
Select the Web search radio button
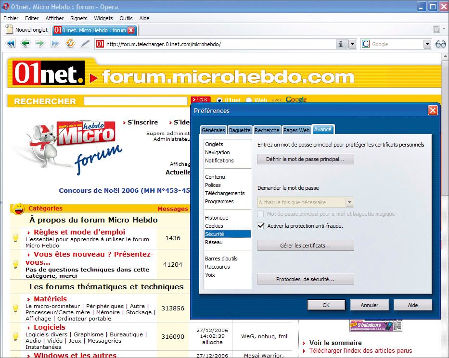tap(249, 100)
